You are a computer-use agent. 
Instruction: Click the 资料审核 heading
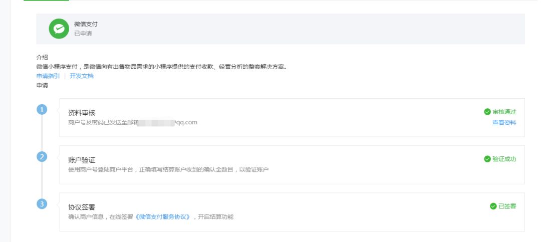pos(82,113)
